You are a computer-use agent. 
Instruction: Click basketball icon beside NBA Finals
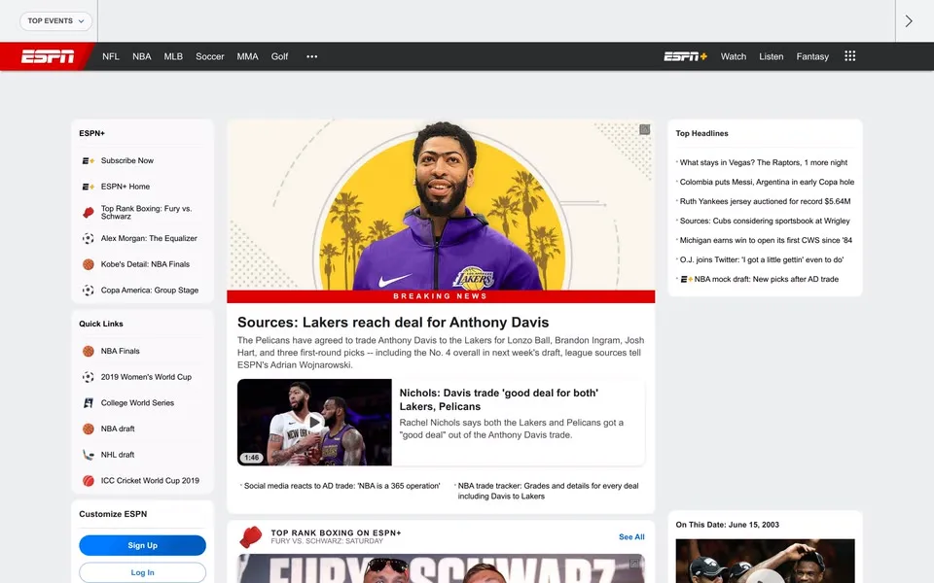pos(89,351)
